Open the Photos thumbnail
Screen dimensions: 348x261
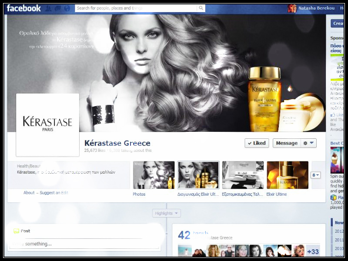[x=154, y=175]
